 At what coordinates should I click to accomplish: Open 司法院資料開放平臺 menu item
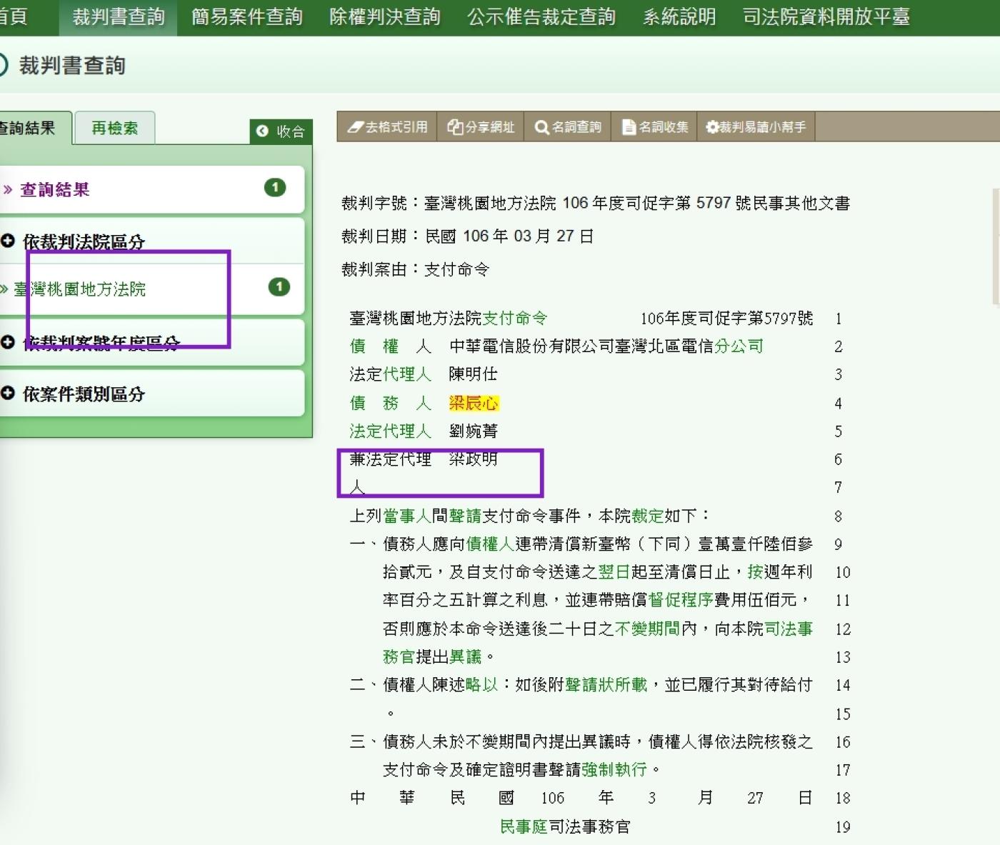[x=826, y=17]
